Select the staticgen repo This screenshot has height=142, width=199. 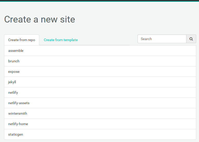(x=100, y=134)
